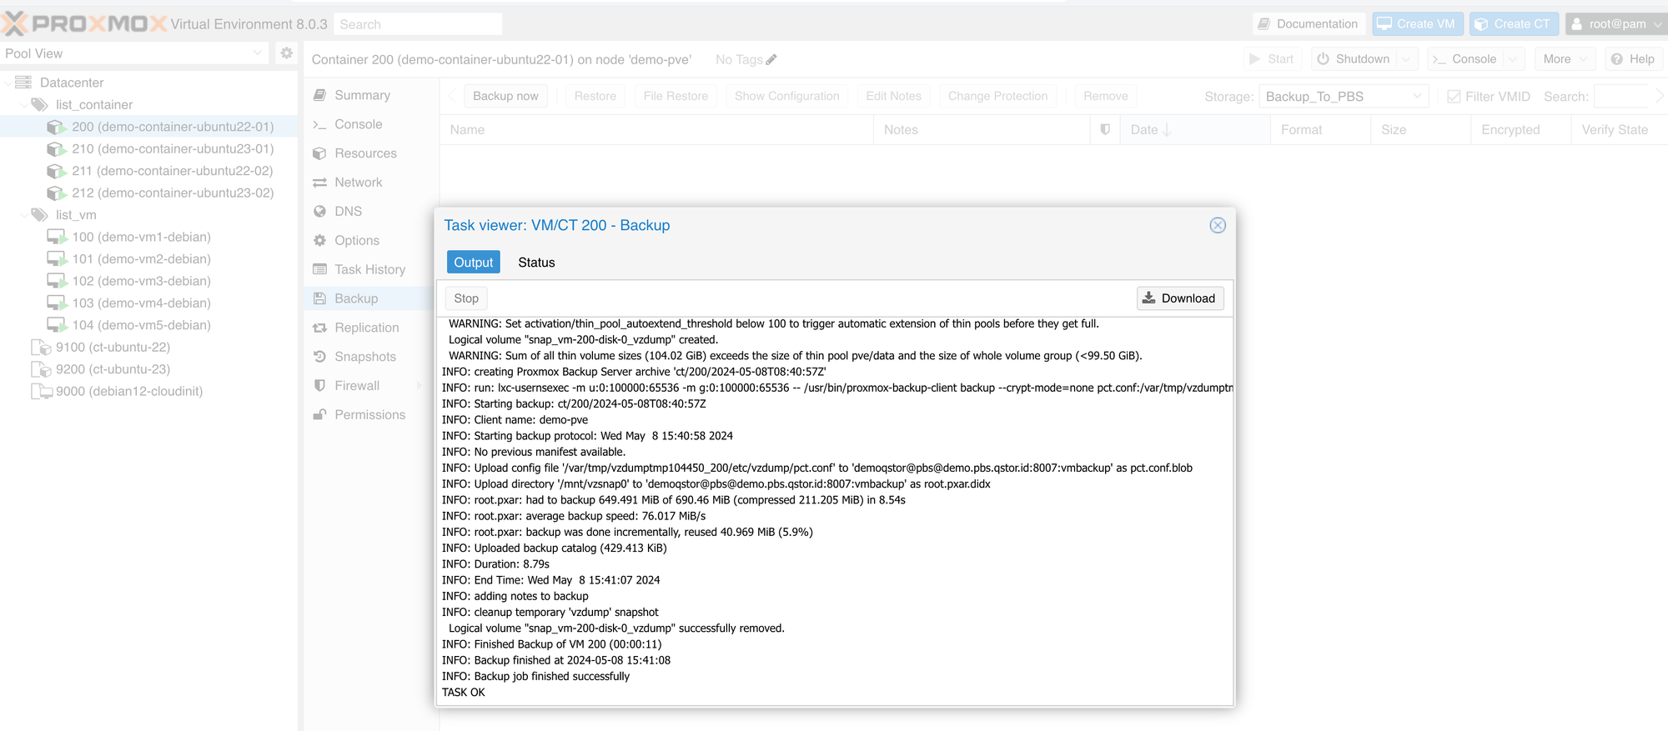Click the Backup floppy disk icon
Viewport: 1668px width, 731px height.
click(x=319, y=298)
